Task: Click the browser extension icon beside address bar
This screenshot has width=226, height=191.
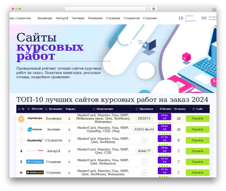Action: tap(154, 9)
